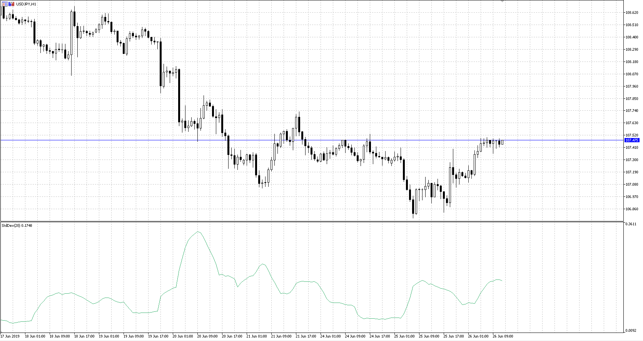Click the 108.070 price scale value
The height and width of the screenshot is (341, 643).
[x=632, y=74]
